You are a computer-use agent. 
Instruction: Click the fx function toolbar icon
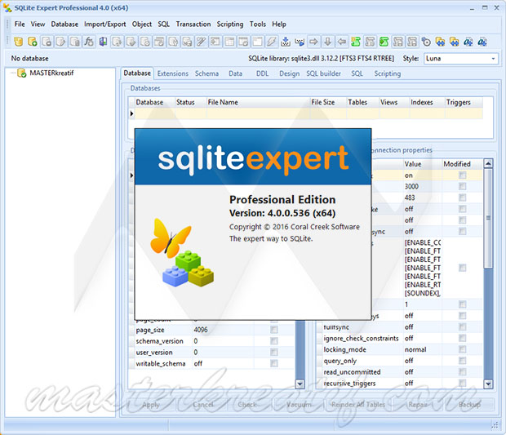pyautogui.click(x=89, y=42)
